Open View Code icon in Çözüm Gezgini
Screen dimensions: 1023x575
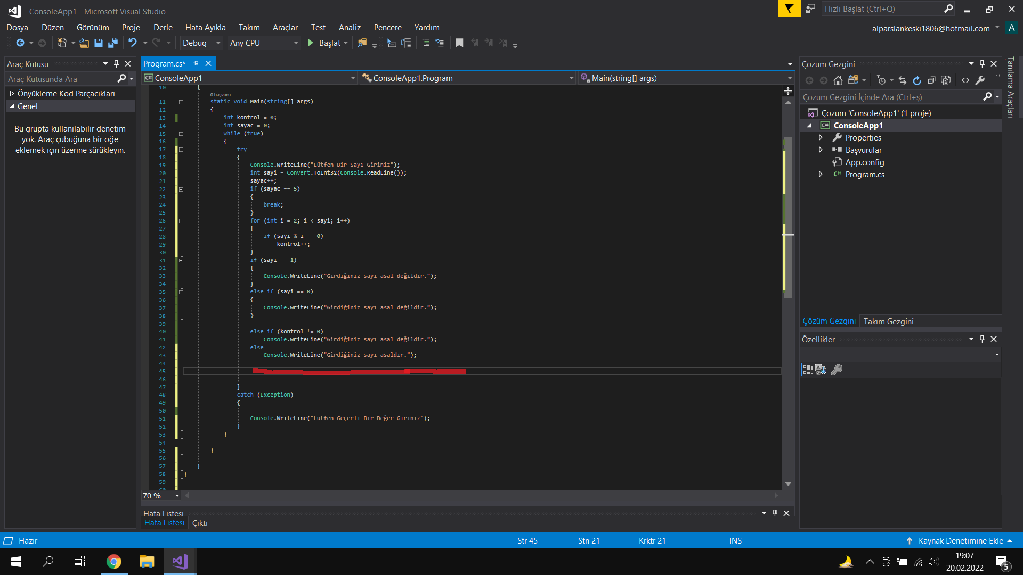pyautogui.click(x=965, y=80)
